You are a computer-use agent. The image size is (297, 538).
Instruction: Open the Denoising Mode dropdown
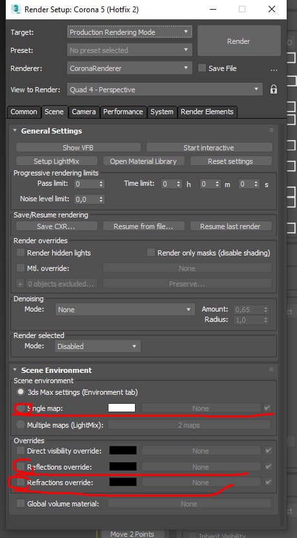tap(125, 310)
